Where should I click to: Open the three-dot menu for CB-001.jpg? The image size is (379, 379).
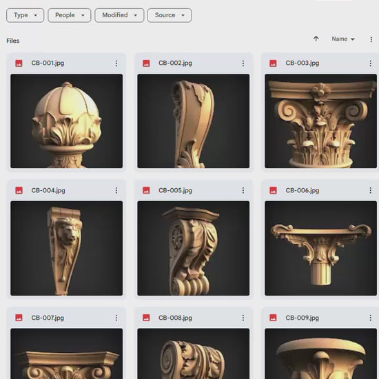[x=116, y=63]
